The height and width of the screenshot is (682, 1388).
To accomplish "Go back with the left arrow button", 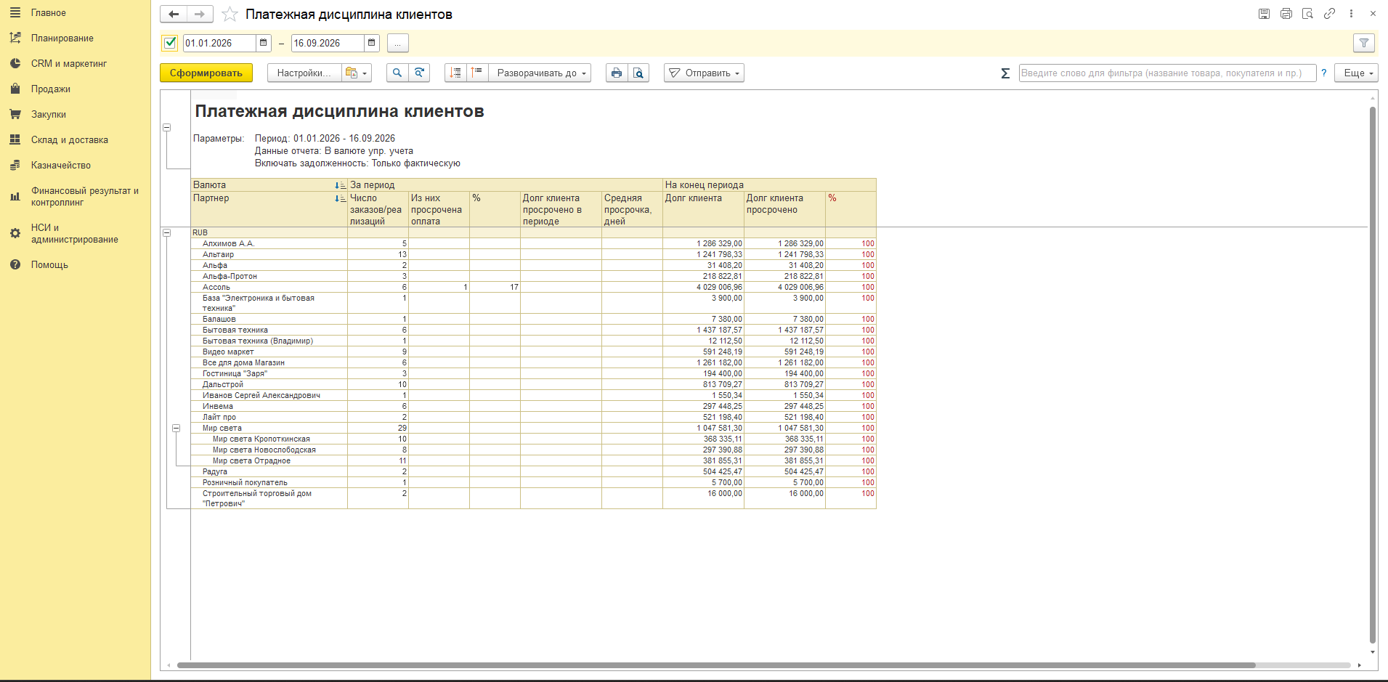I will pos(174,14).
